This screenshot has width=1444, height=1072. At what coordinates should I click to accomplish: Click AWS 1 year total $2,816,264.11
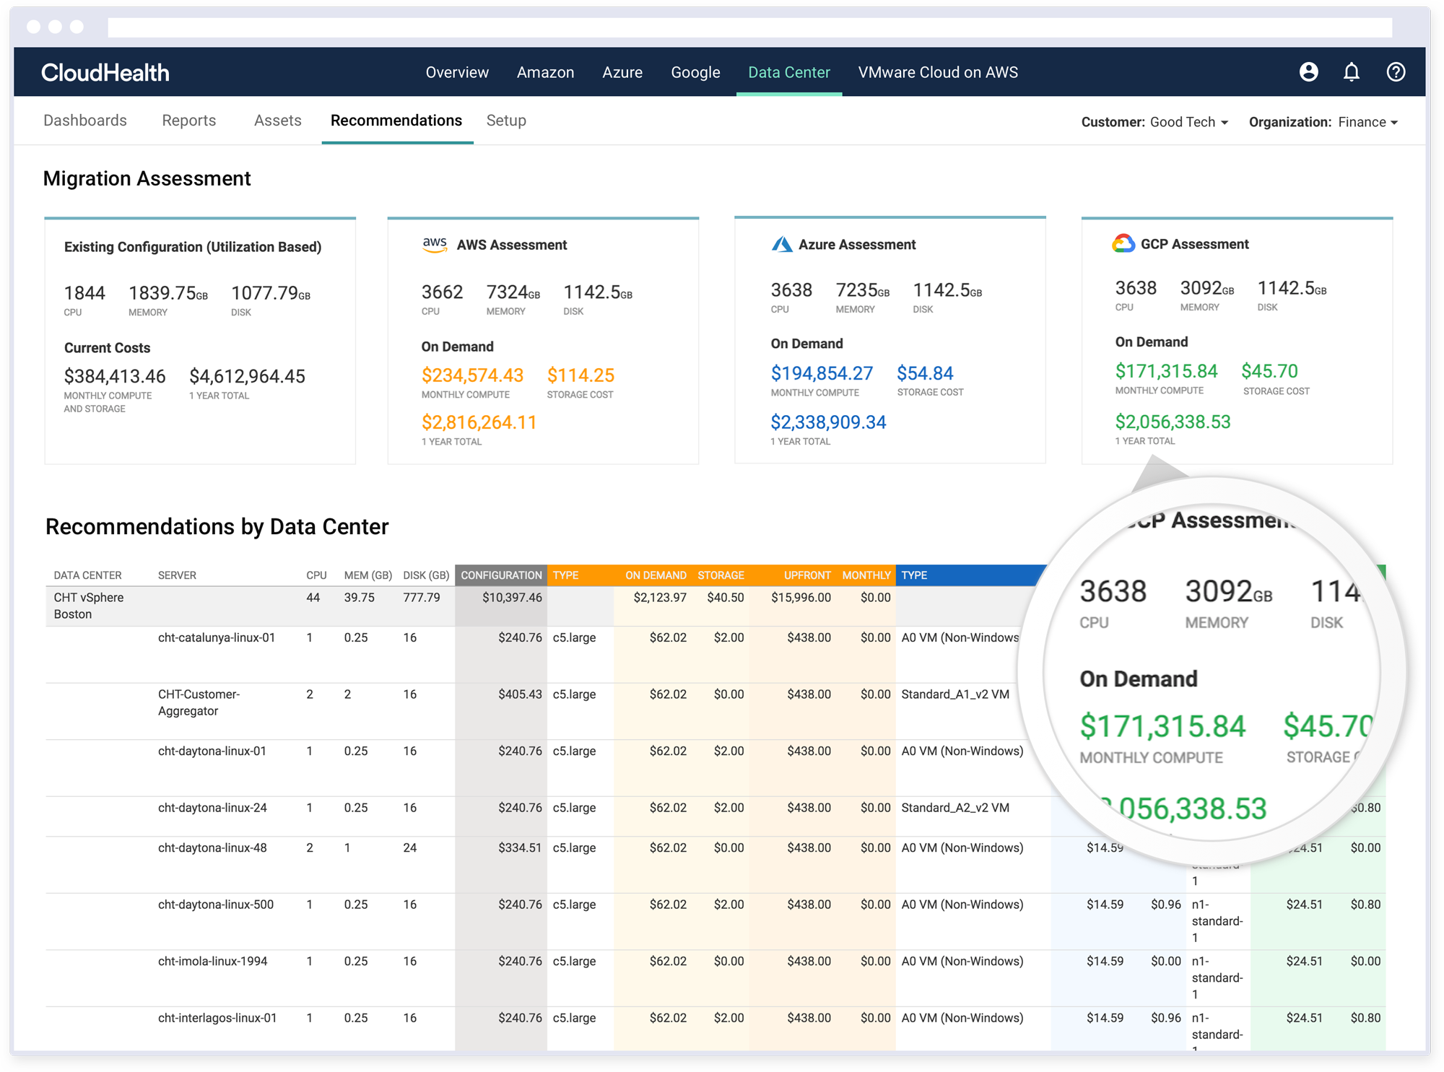coord(479,422)
